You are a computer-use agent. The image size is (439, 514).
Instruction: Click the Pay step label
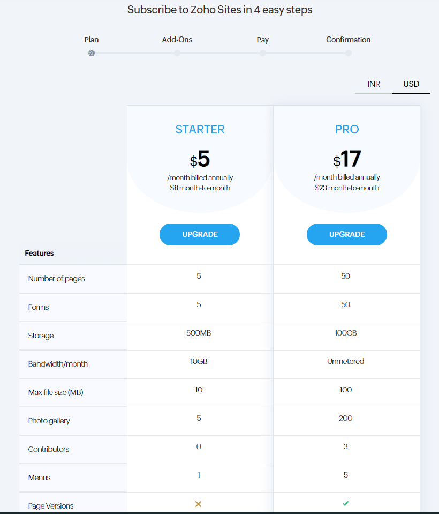pyautogui.click(x=262, y=40)
